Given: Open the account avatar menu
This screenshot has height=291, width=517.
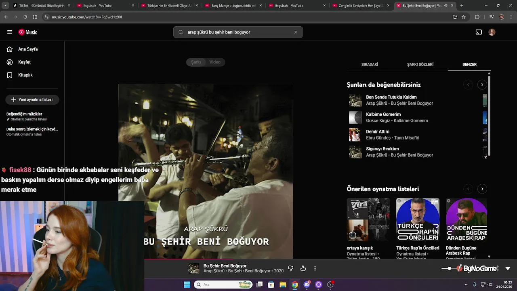Looking at the screenshot, I should coord(492,32).
